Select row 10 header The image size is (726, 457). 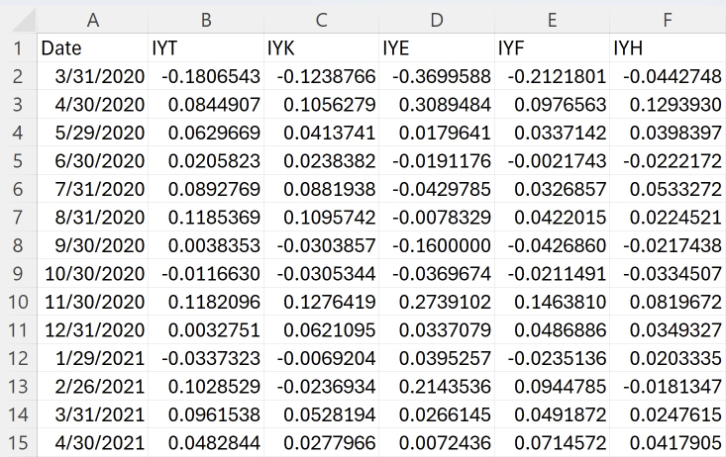(x=18, y=302)
